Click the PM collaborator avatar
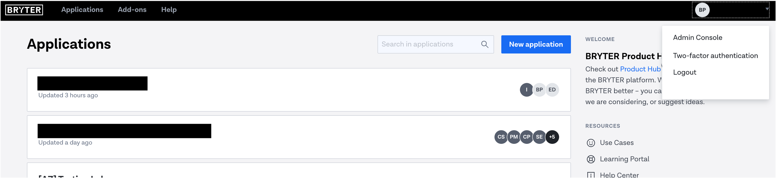 click(514, 137)
